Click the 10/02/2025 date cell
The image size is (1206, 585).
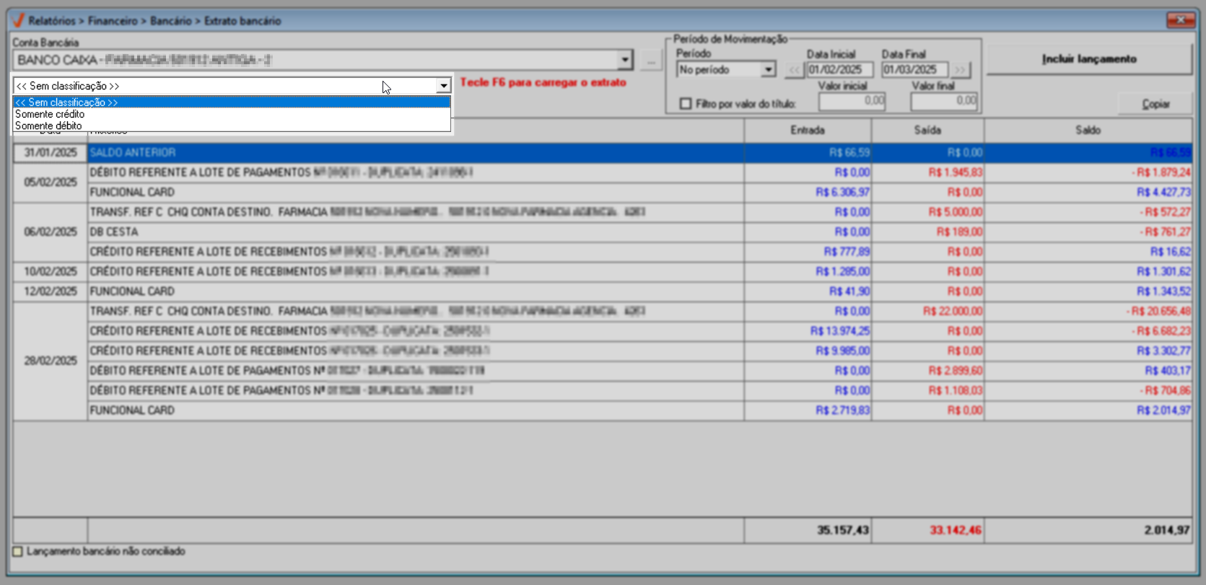point(51,272)
